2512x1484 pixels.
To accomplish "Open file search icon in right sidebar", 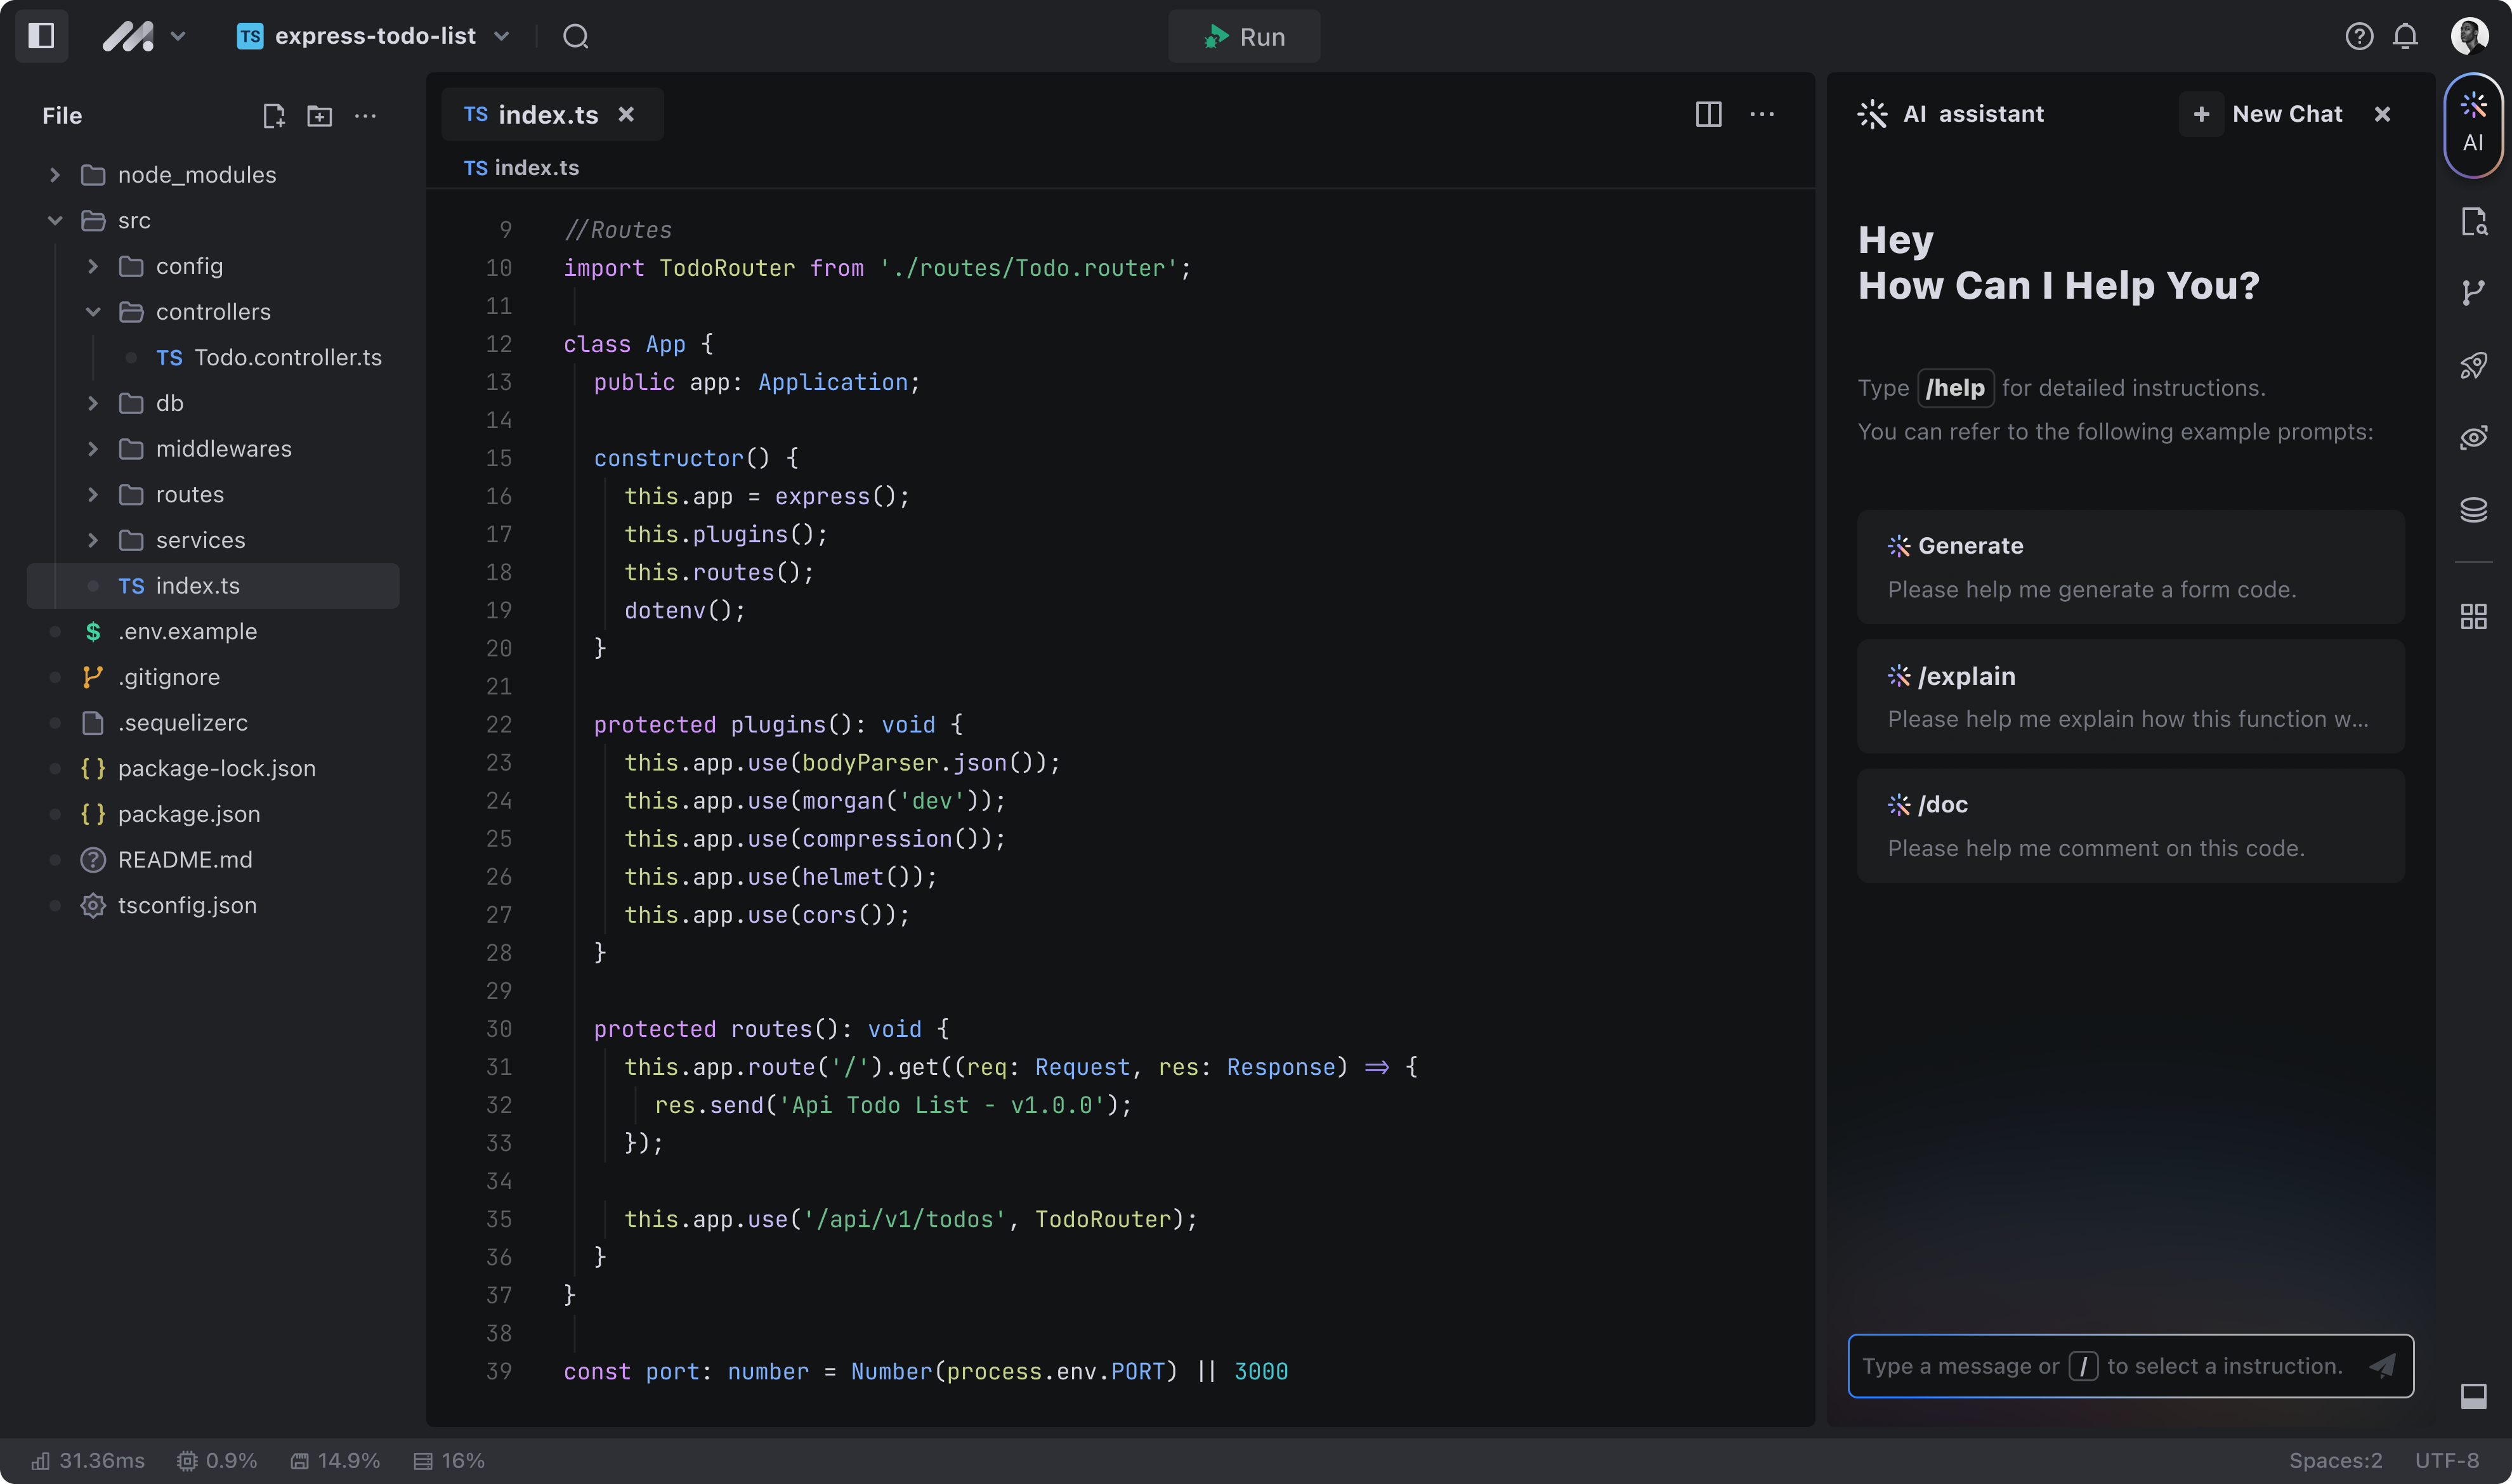I will click(x=2473, y=221).
